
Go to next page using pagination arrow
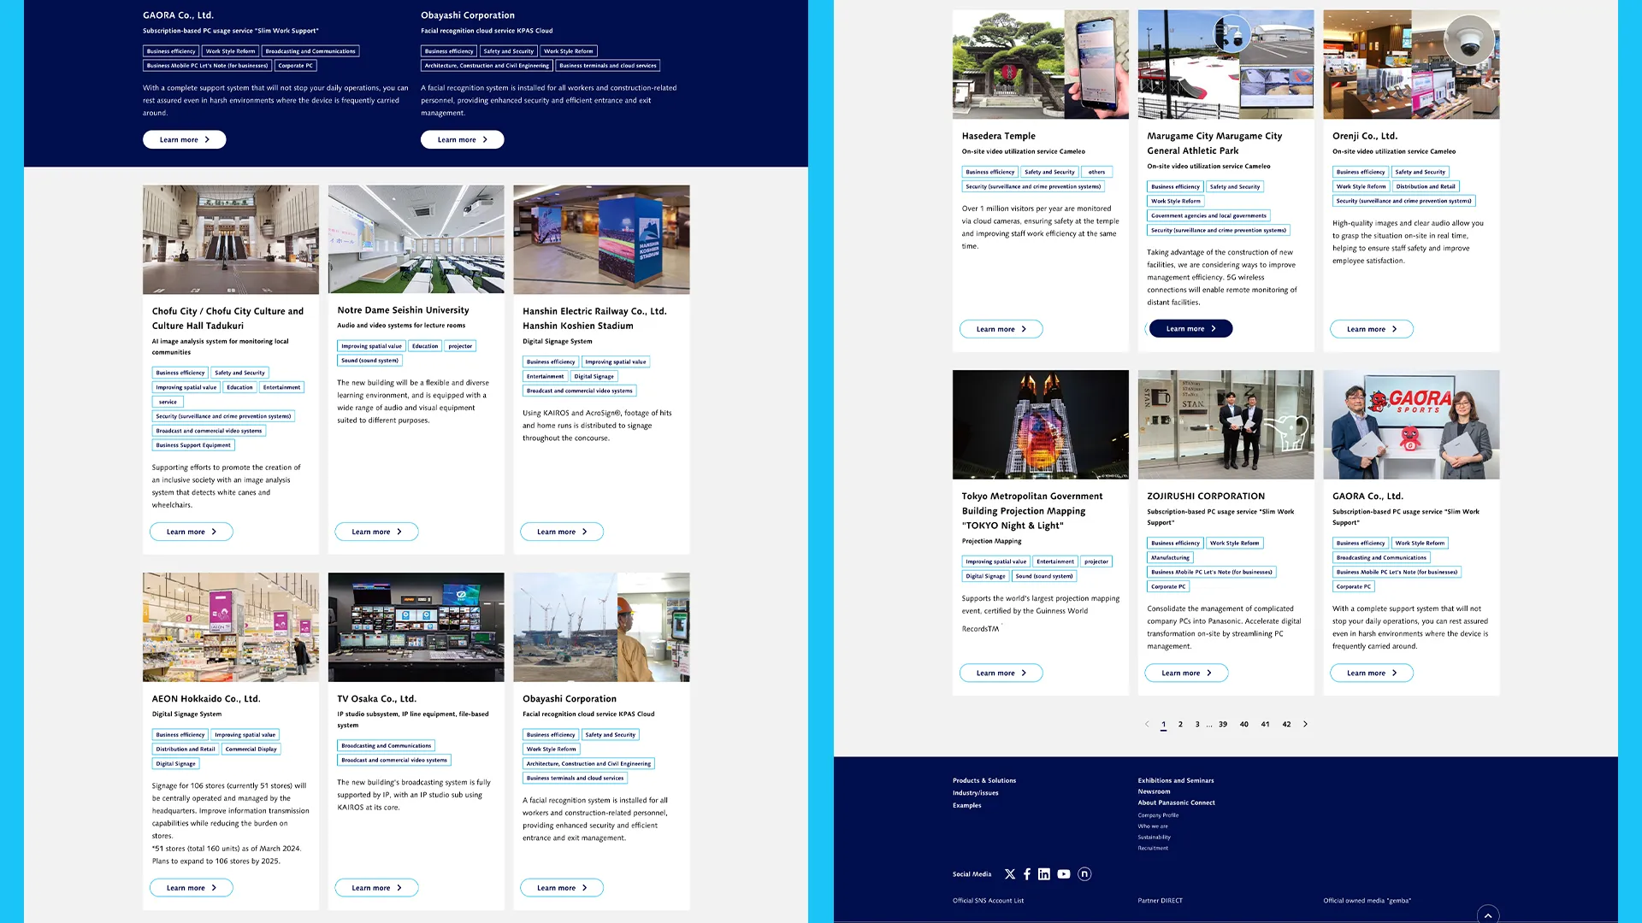(x=1305, y=724)
